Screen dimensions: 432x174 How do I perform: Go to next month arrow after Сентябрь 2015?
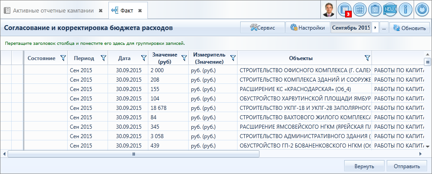375,28
